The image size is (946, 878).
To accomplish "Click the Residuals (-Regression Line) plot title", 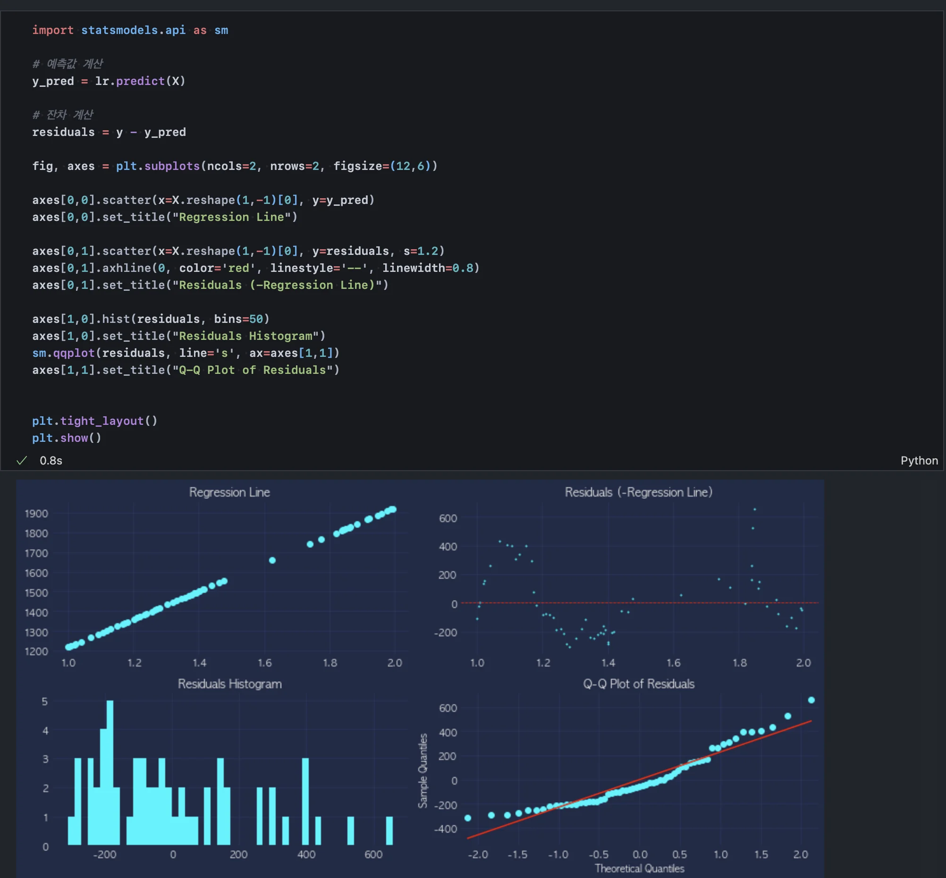I will pyautogui.click(x=638, y=492).
